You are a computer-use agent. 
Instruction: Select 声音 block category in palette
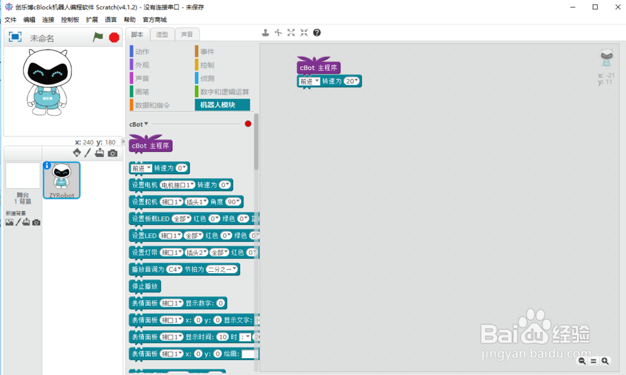click(141, 78)
